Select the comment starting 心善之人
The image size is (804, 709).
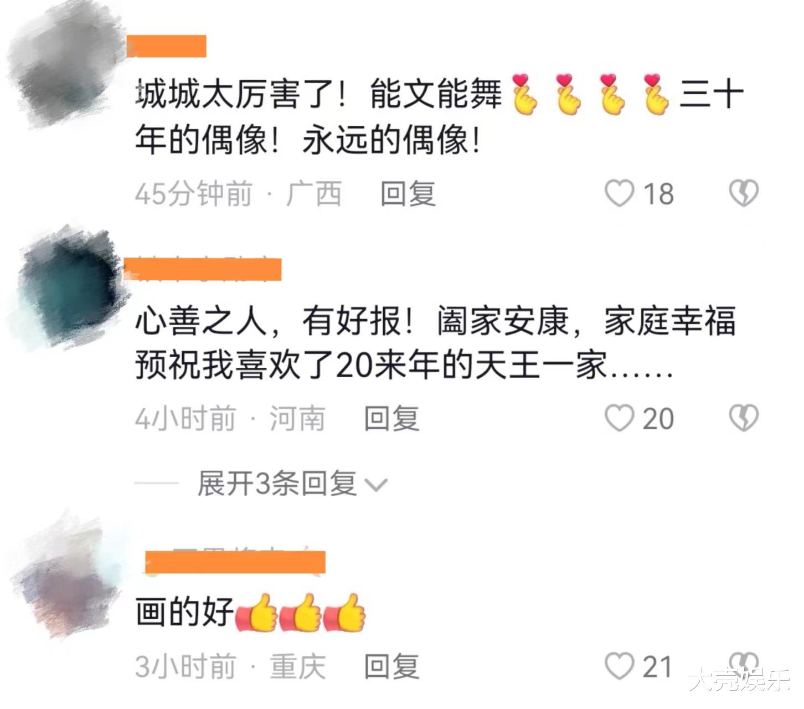coord(436,343)
